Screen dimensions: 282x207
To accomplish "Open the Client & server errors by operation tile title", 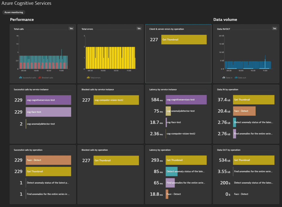I will pos(167,29).
